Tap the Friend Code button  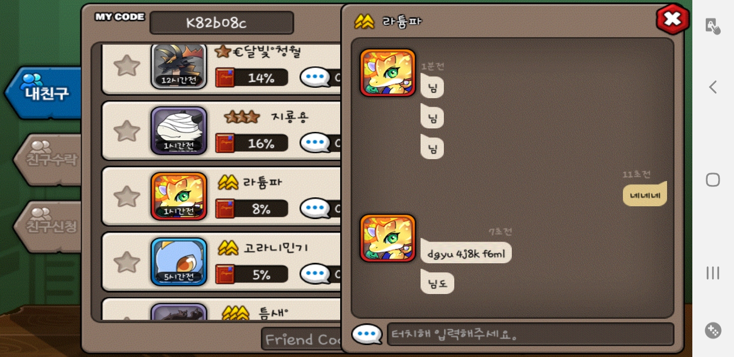coord(302,340)
